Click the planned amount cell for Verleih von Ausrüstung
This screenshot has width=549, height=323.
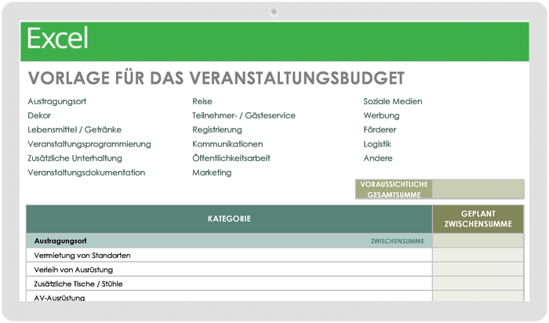point(478,270)
